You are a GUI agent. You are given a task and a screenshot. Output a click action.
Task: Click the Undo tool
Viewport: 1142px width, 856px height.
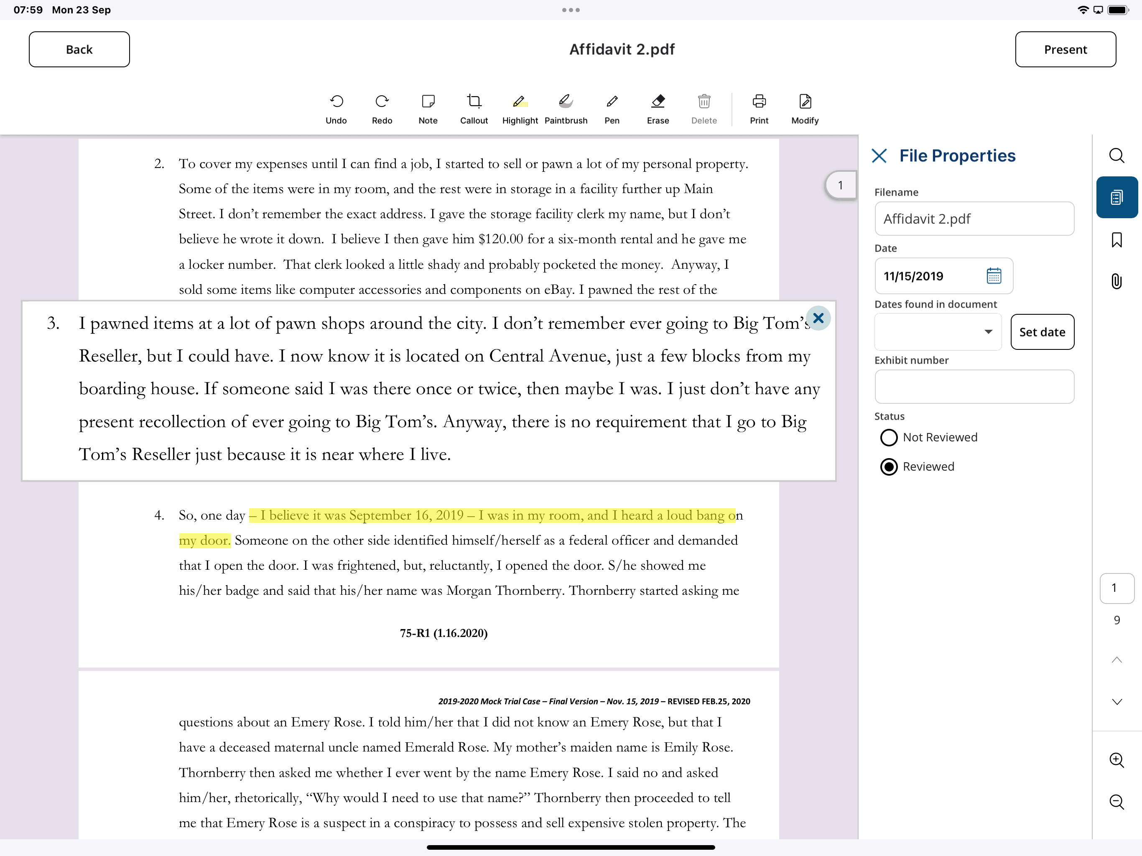(336, 109)
